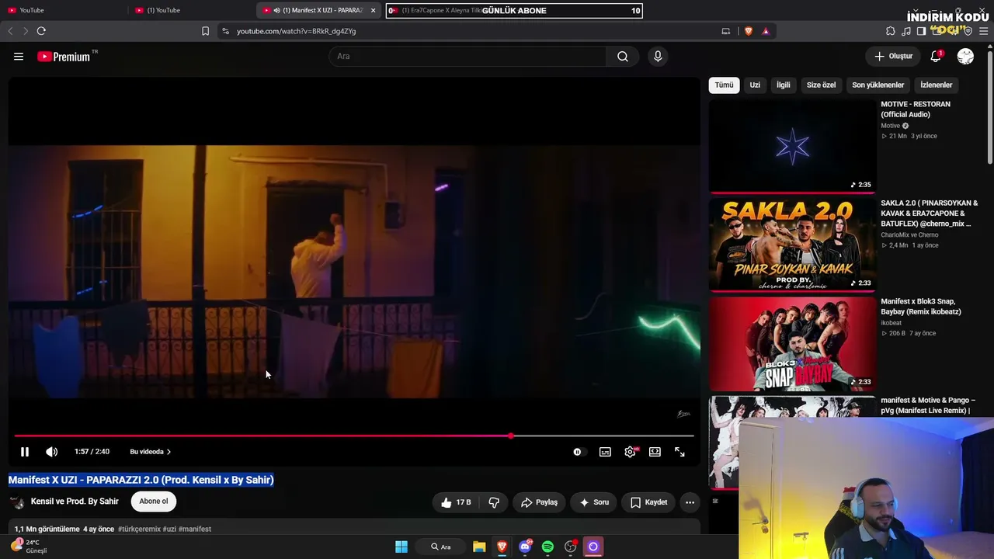Open the video player settings gear
Viewport: 994px width, 559px height.
coord(630,452)
